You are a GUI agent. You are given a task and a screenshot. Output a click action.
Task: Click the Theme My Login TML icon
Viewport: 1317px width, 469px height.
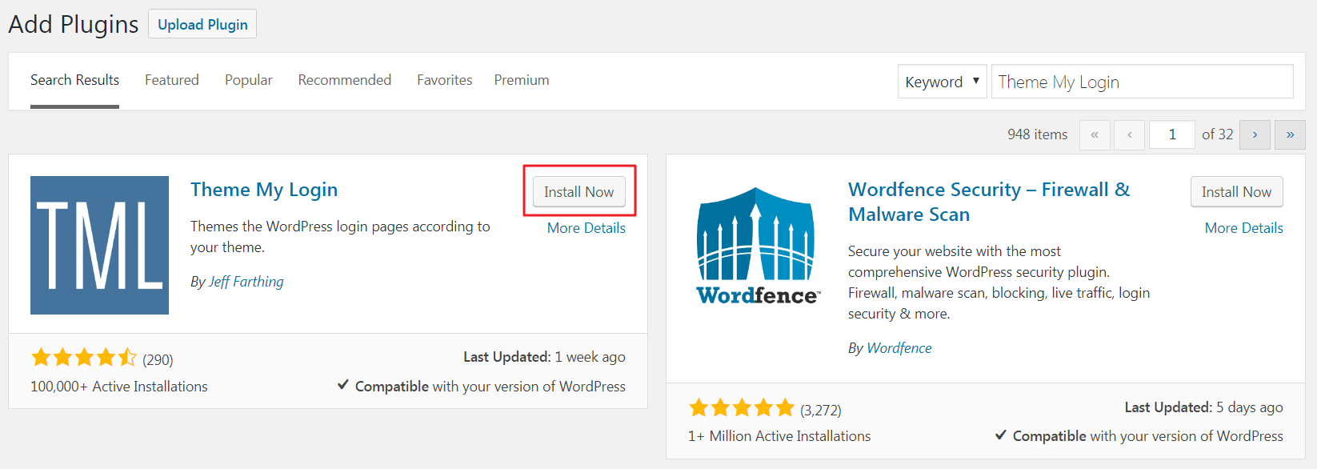[99, 245]
